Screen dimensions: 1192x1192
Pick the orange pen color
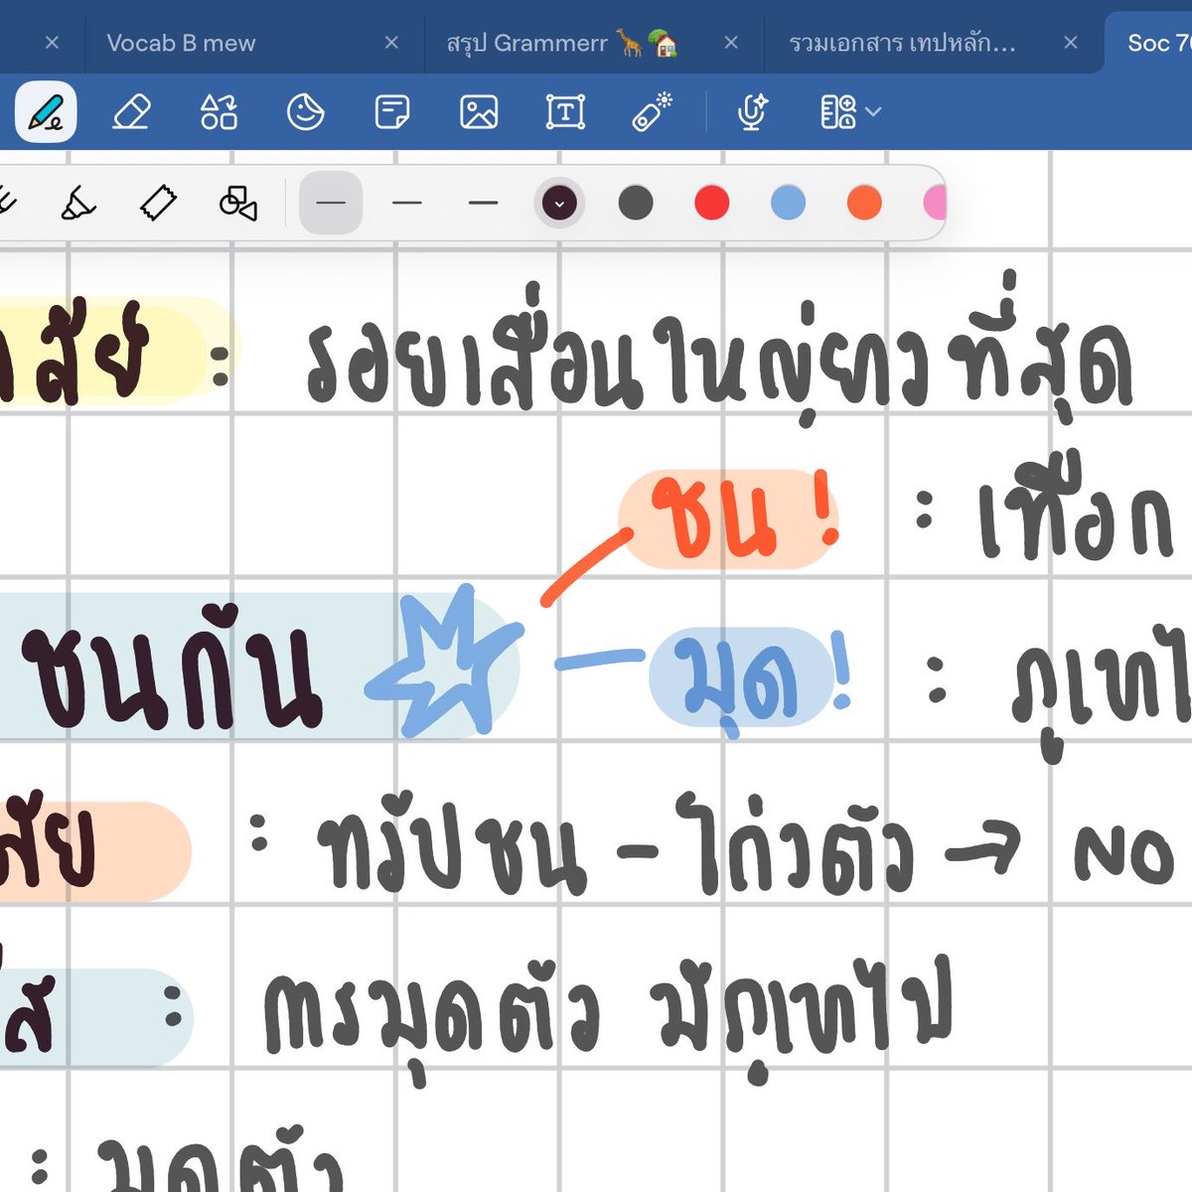coord(864,203)
